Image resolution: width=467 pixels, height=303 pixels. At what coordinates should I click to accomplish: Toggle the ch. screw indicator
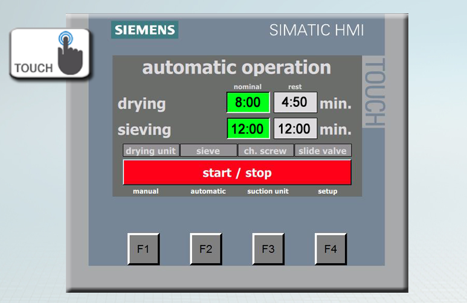point(265,151)
